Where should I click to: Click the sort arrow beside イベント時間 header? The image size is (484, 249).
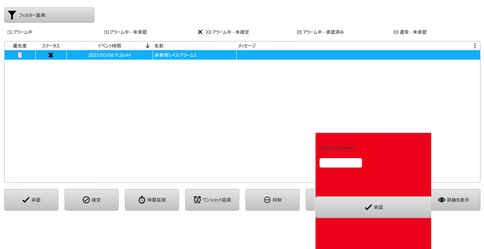(x=147, y=46)
